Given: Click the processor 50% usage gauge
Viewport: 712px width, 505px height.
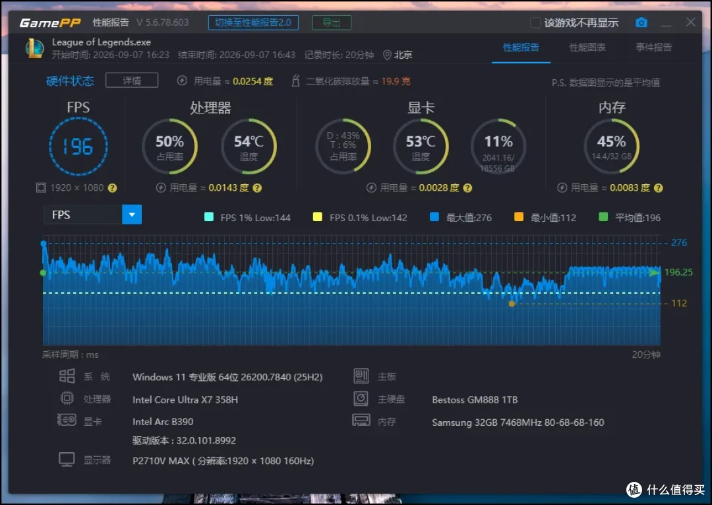Looking at the screenshot, I should tap(170, 147).
